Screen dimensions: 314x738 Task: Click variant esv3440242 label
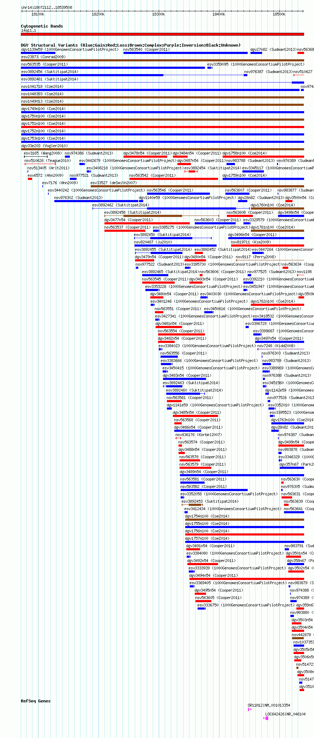click(x=96, y=190)
